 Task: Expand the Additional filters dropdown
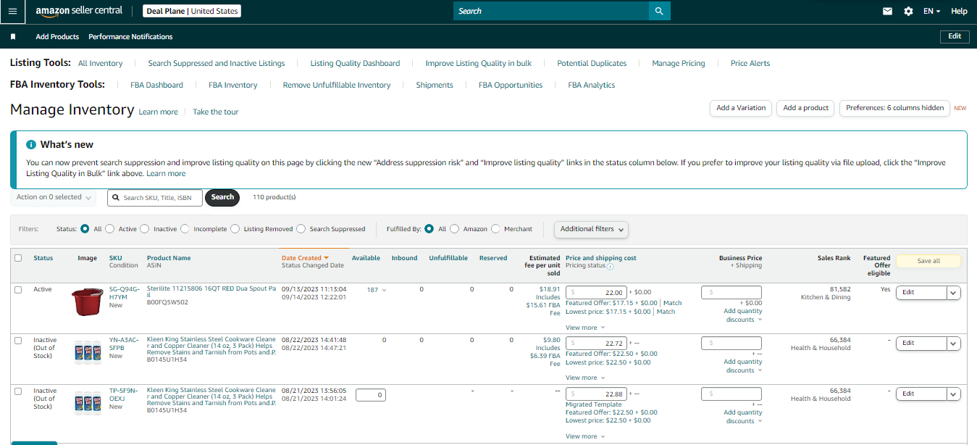pos(591,229)
